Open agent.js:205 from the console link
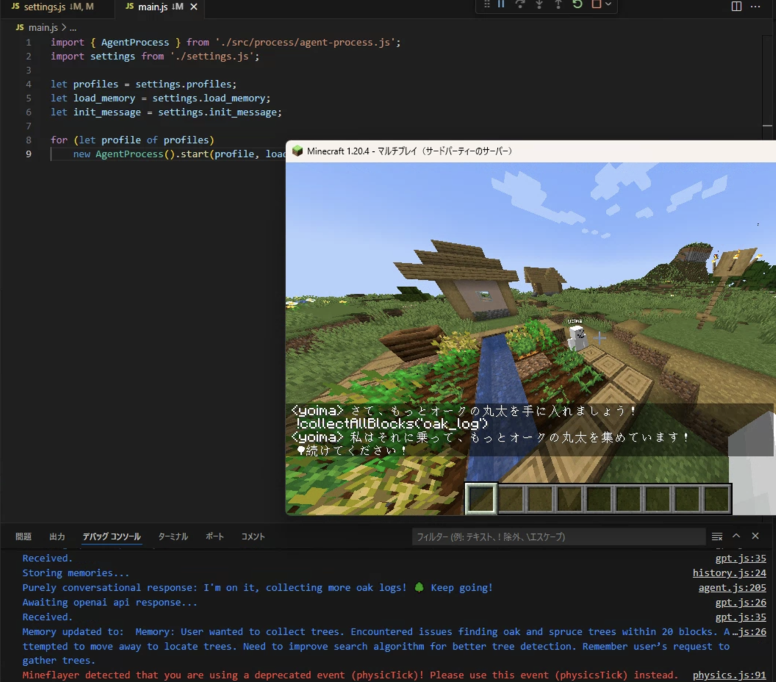This screenshot has height=682, width=776. click(x=731, y=587)
